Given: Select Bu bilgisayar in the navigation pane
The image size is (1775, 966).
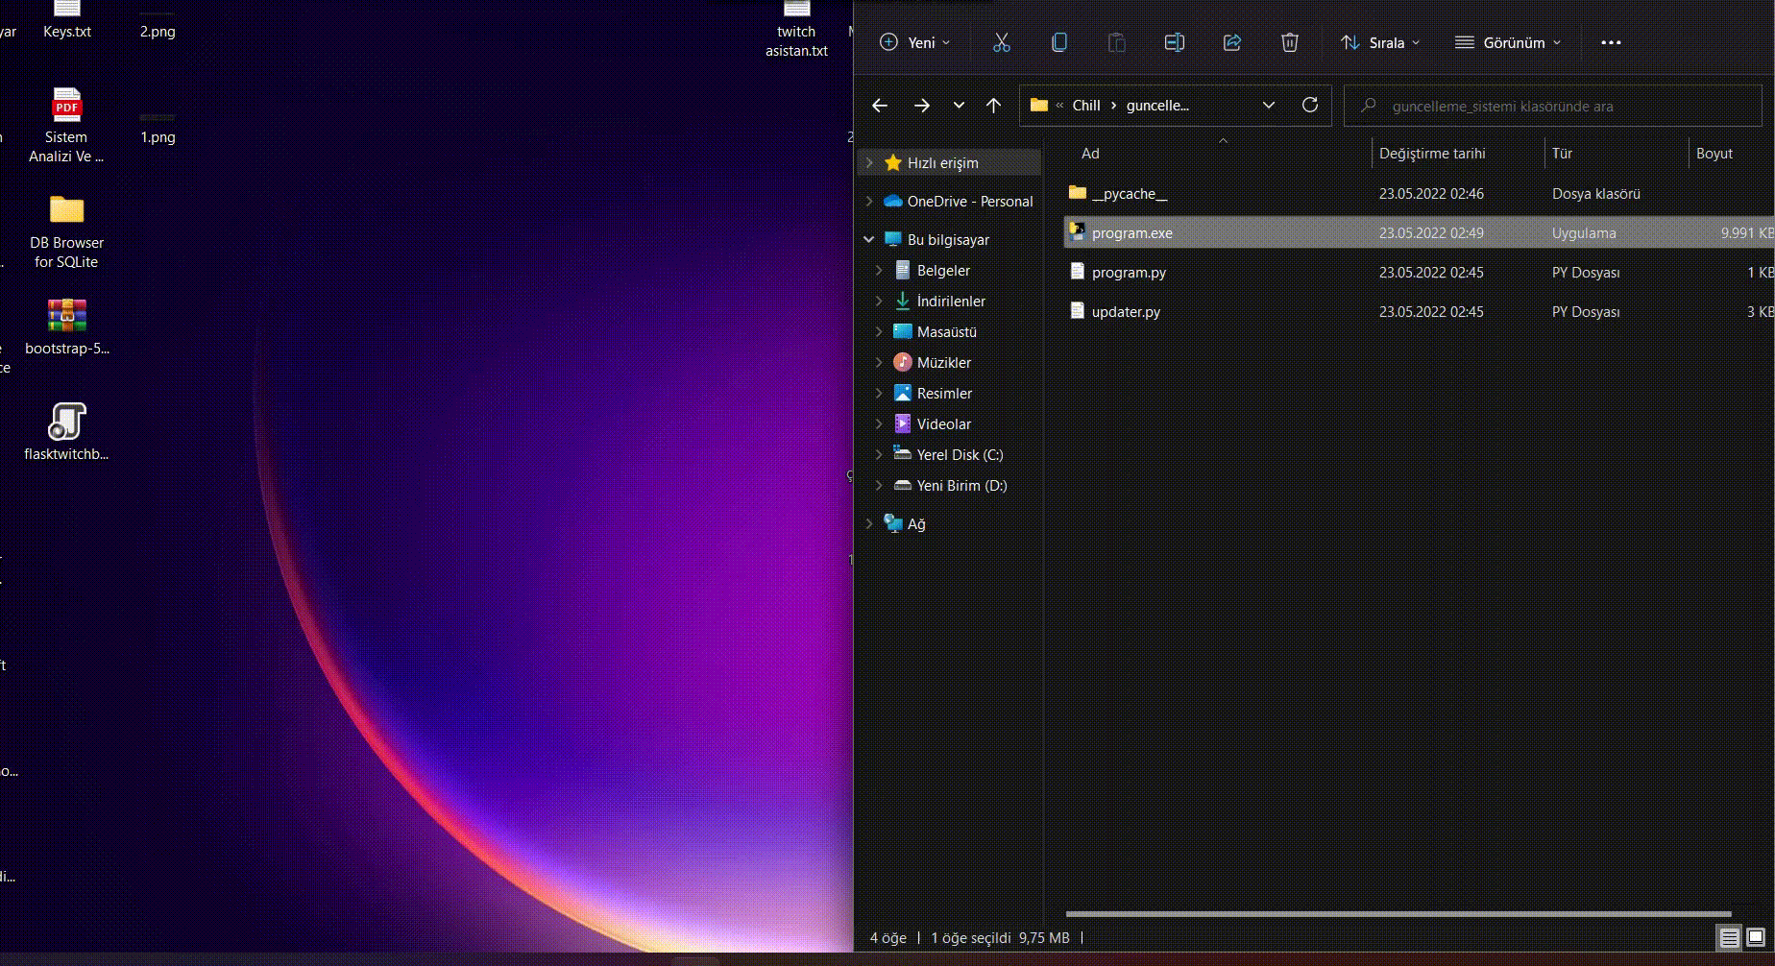Looking at the screenshot, I should 948,240.
